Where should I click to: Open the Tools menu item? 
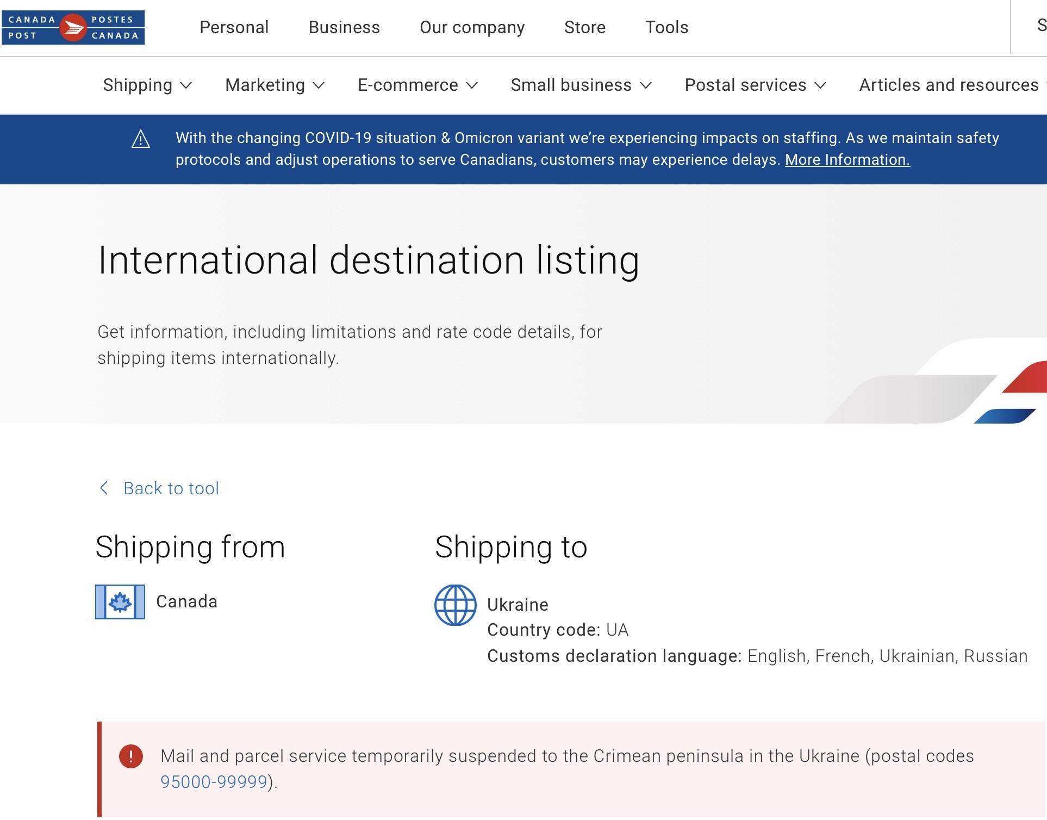(x=666, y=27)
